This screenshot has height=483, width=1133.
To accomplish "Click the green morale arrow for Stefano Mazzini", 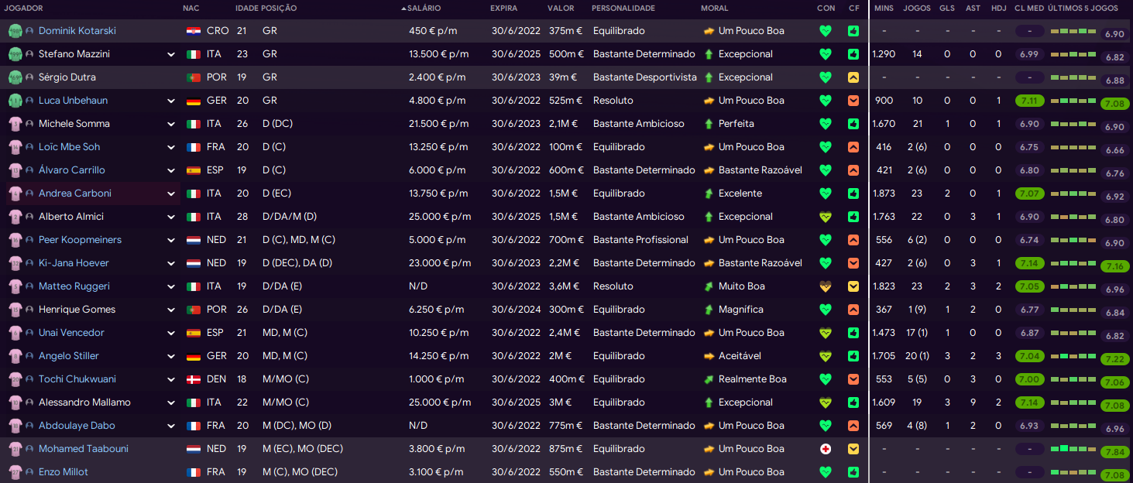I will pyautogui.click(x=709, y=54).
